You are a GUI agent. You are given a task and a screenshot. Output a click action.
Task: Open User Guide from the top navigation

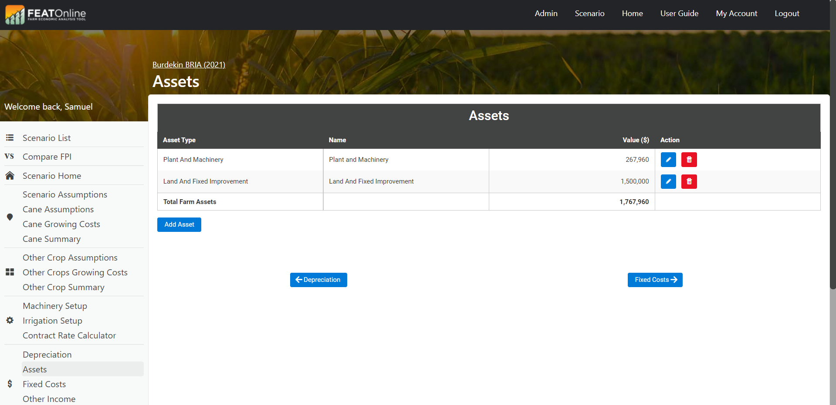pos(679,13)
